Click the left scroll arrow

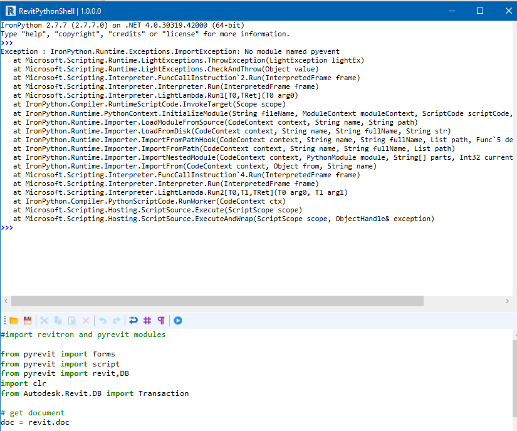(6, 301)
